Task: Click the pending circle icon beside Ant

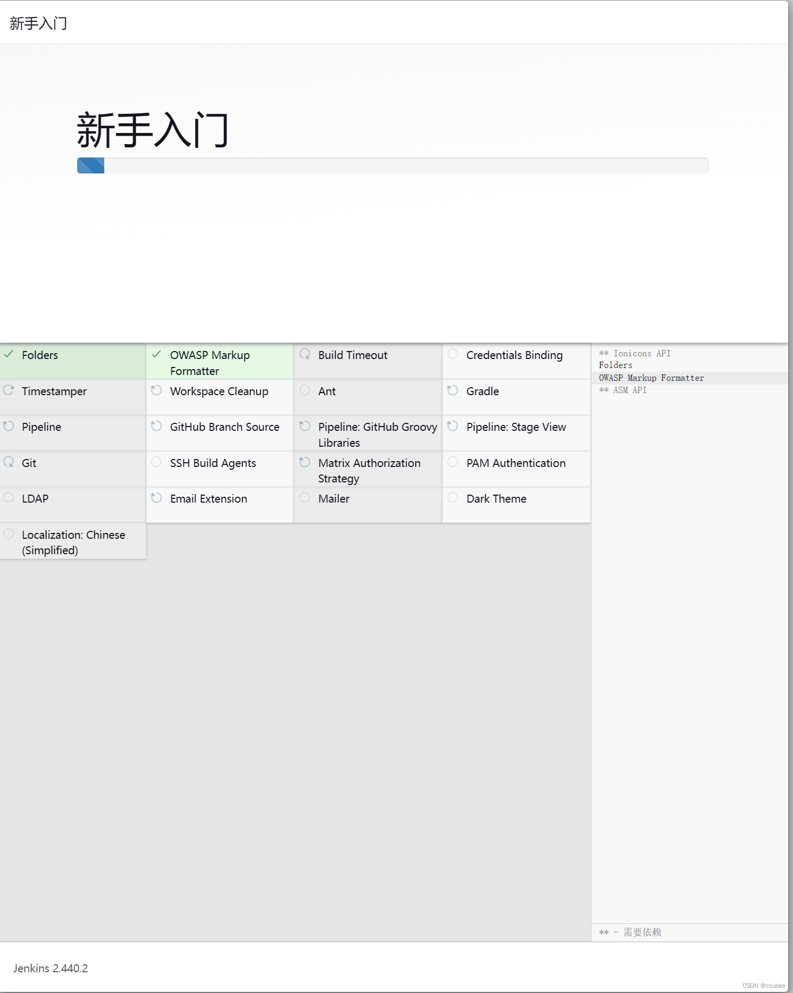Action: point(305,390)
